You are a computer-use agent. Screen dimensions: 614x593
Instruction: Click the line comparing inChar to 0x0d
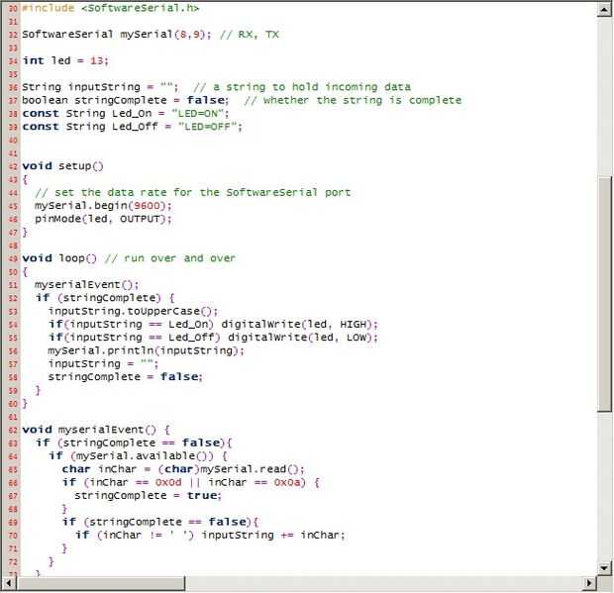click(x=191, y=483)
